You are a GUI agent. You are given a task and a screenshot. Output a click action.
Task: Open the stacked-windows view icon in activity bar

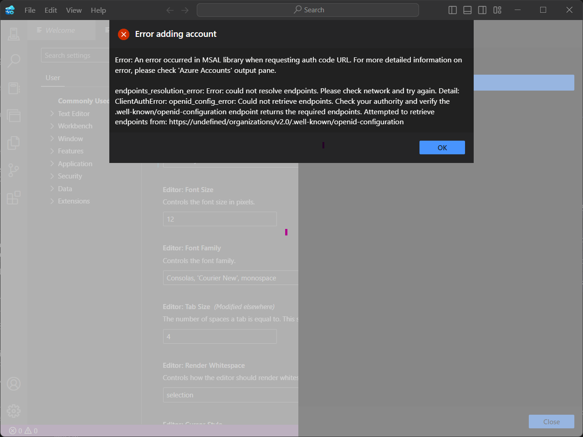tap(14, 116)
